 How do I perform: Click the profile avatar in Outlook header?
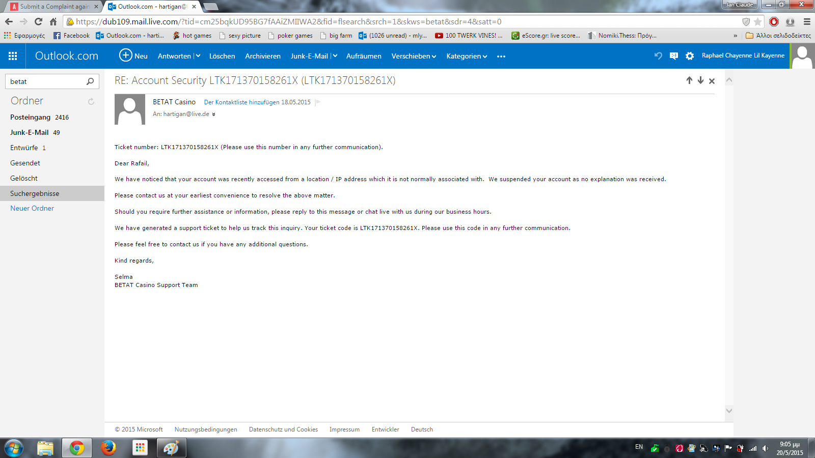(802, 56)
